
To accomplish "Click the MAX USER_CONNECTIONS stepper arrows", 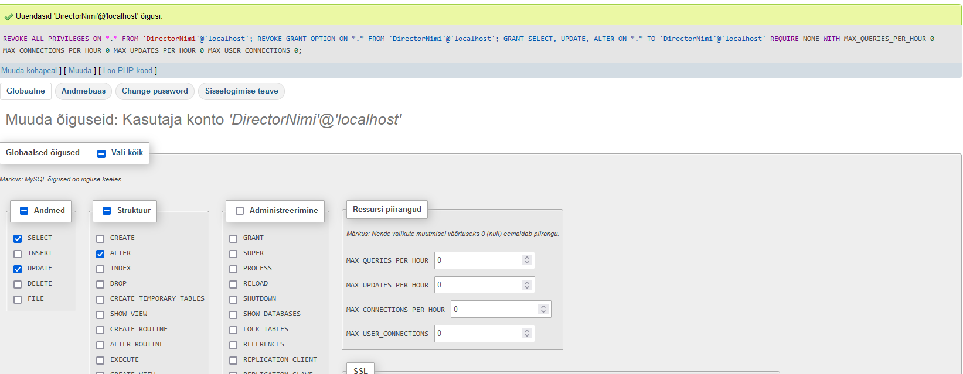I will 527,334.
